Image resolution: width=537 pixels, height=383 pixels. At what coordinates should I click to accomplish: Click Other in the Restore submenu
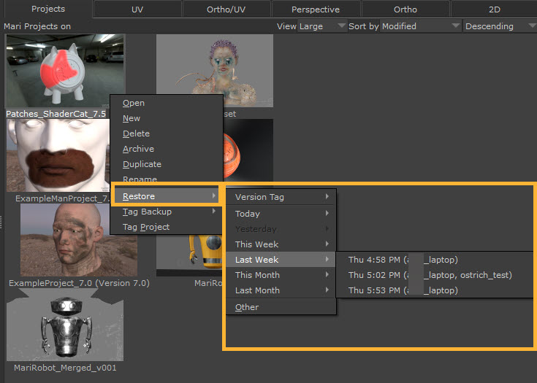[247, 307]
